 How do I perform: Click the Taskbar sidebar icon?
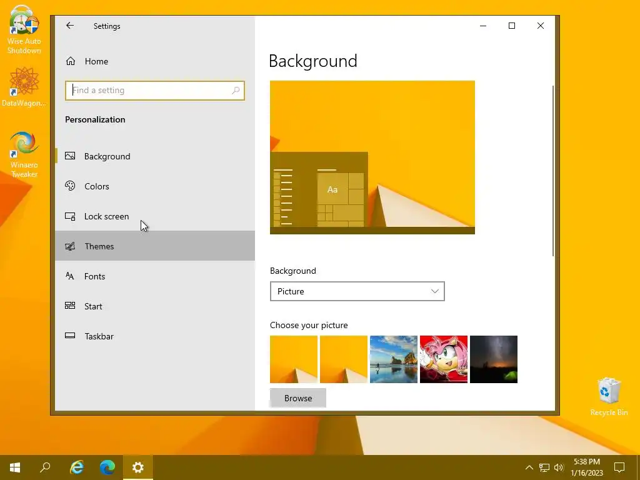click(70, 336)
